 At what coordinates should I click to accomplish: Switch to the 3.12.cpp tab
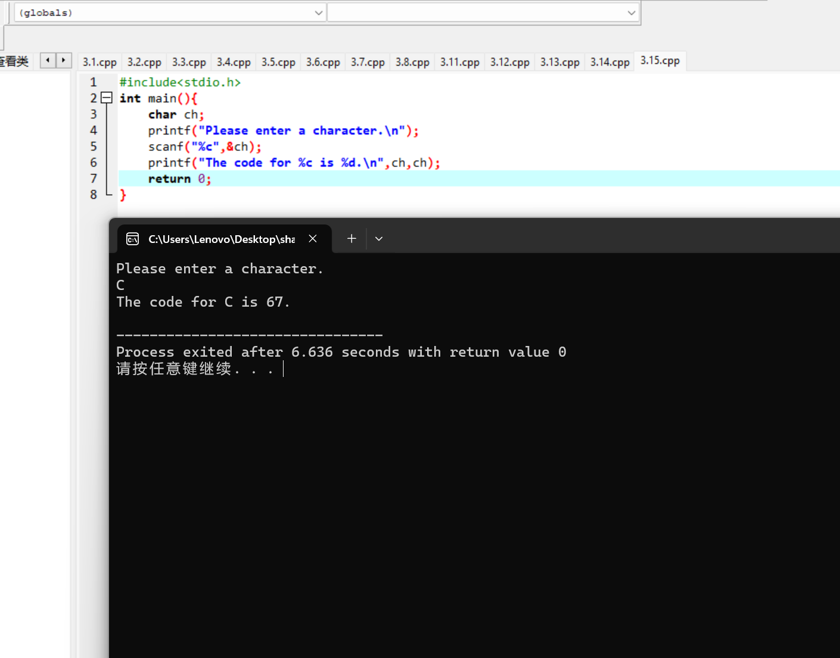click(x=510, y=62)
